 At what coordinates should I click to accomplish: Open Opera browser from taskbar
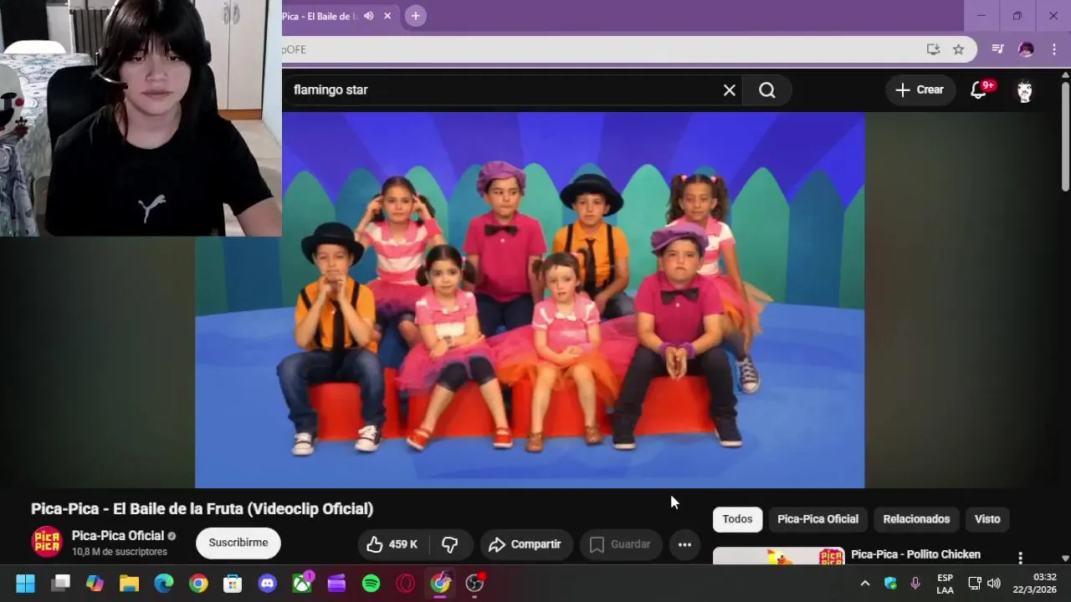pyautogui.click(x=406, y=584)
